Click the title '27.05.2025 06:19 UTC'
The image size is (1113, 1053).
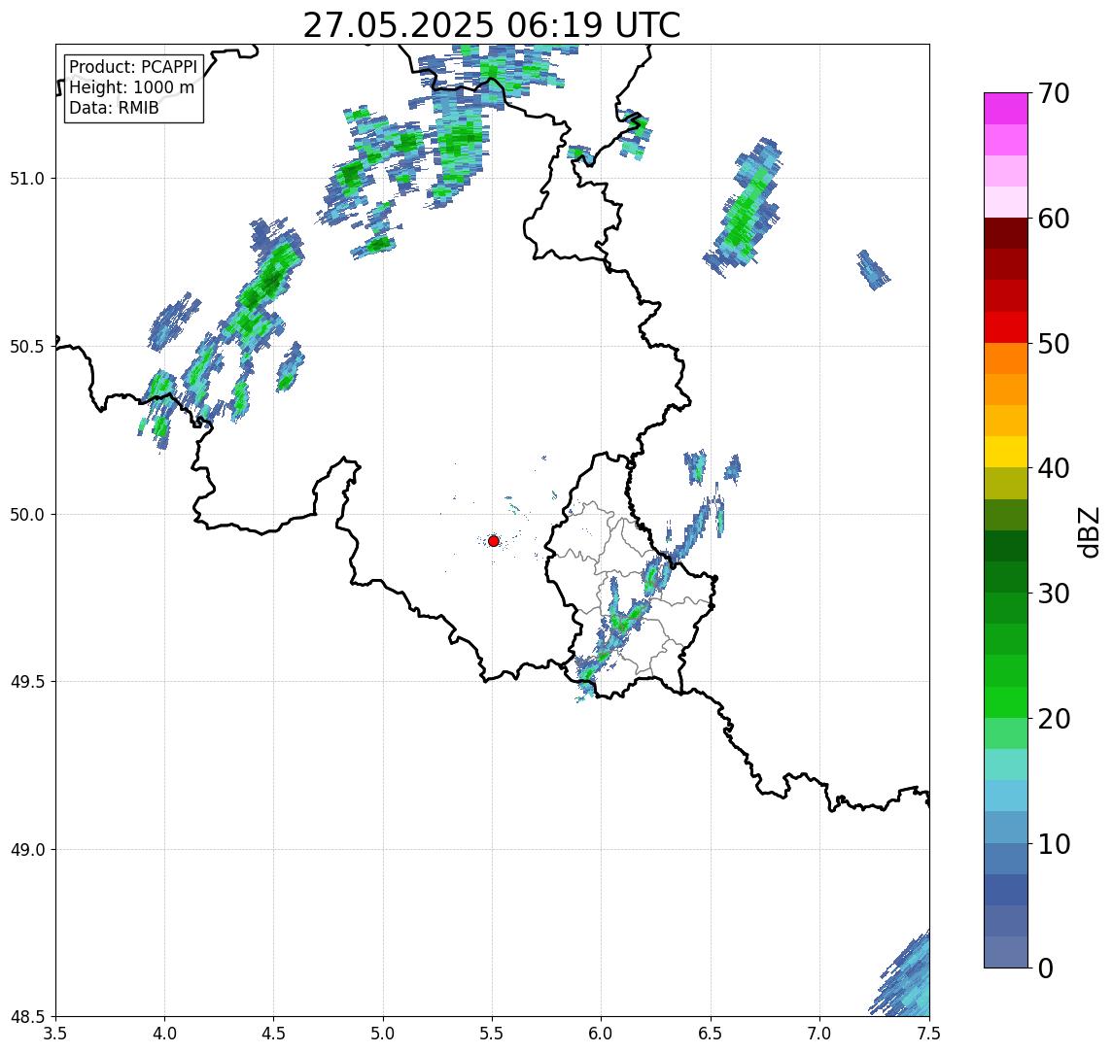491,25
